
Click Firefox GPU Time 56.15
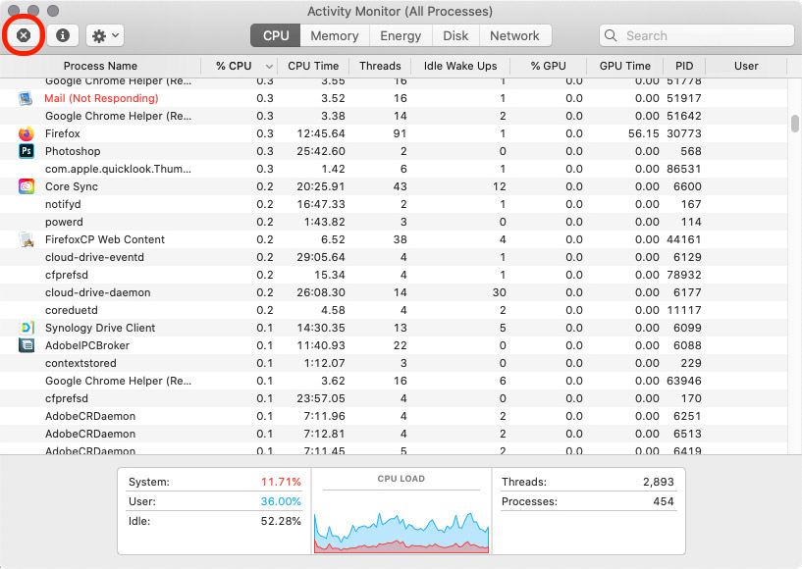click(643, 133)
